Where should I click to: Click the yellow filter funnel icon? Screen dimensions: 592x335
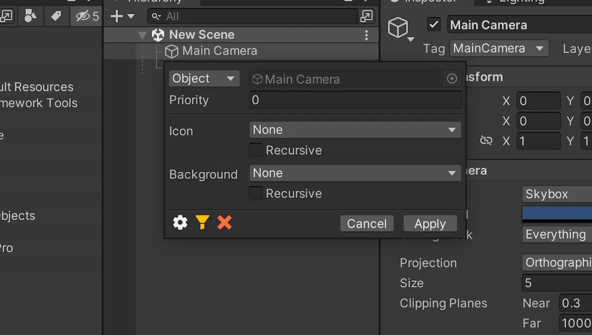coord(202,223)
